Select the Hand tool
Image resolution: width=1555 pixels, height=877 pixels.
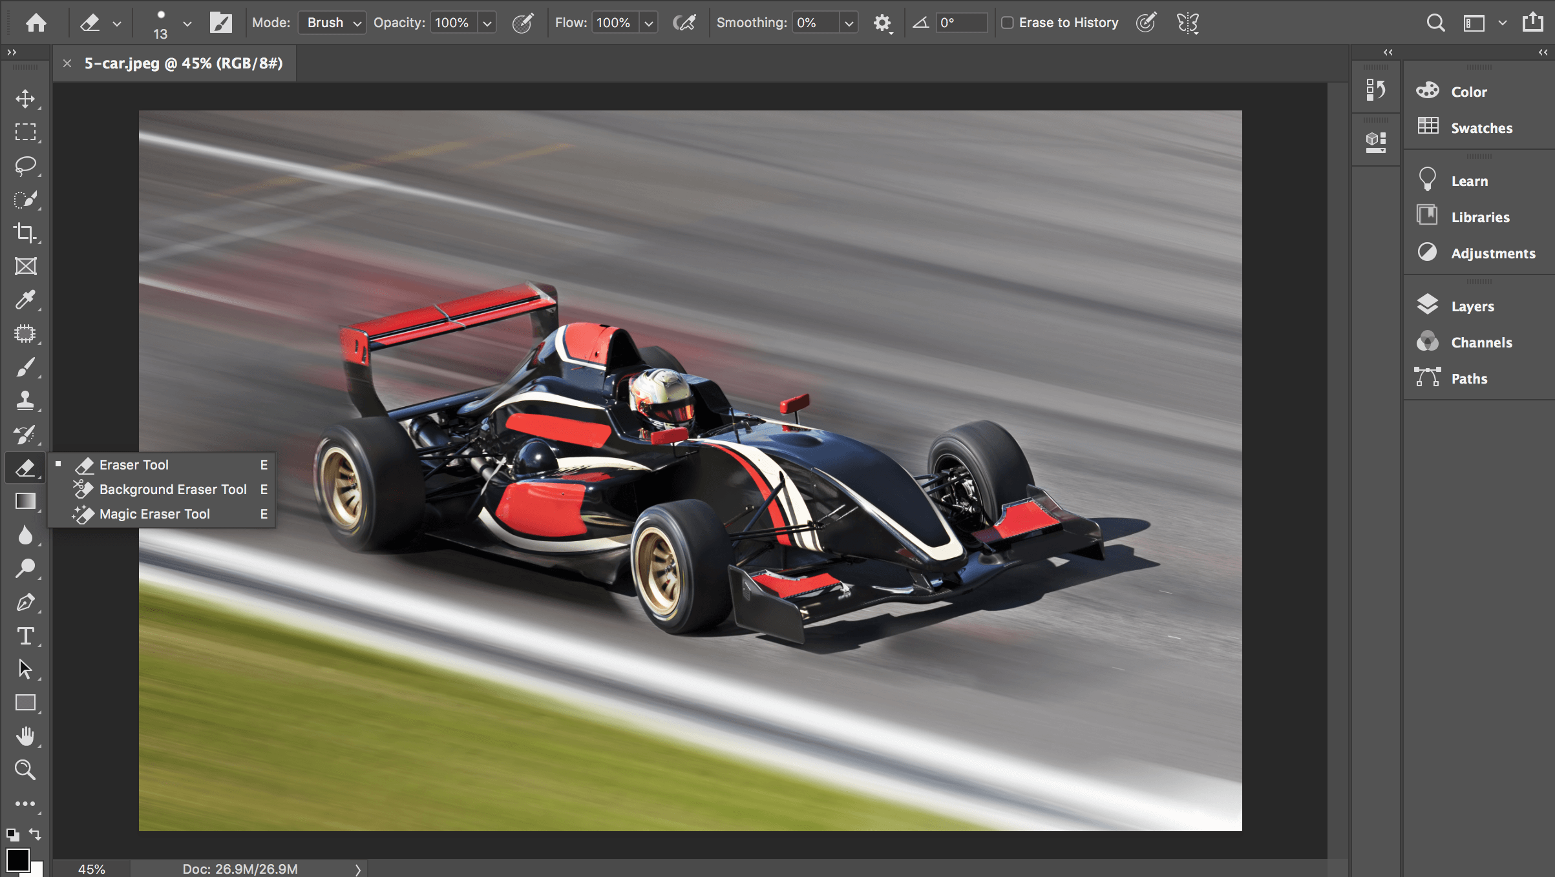[25, 736]
